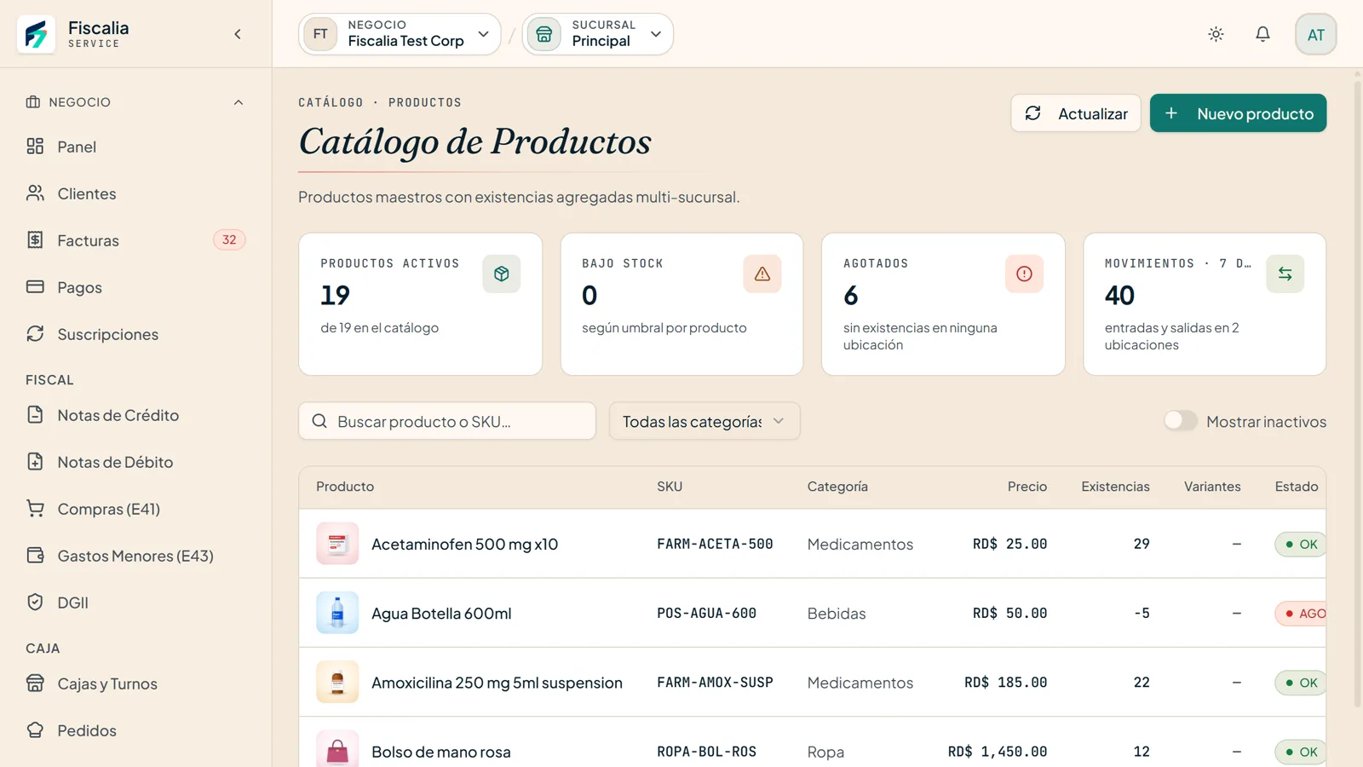Viewport: 1363px width, 767px height.
Task: Enable Mostrar inactivos switch
Action: click(x=1181, y=421)
